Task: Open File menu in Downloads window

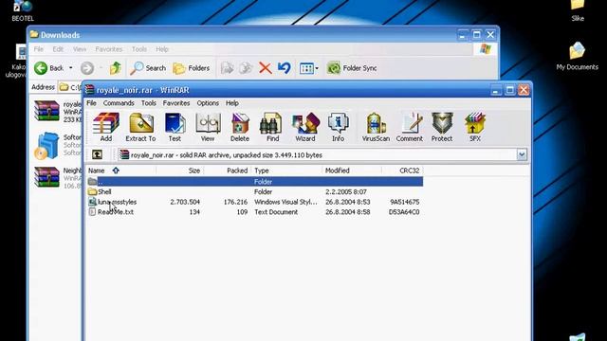Action: tap(39, 49)
